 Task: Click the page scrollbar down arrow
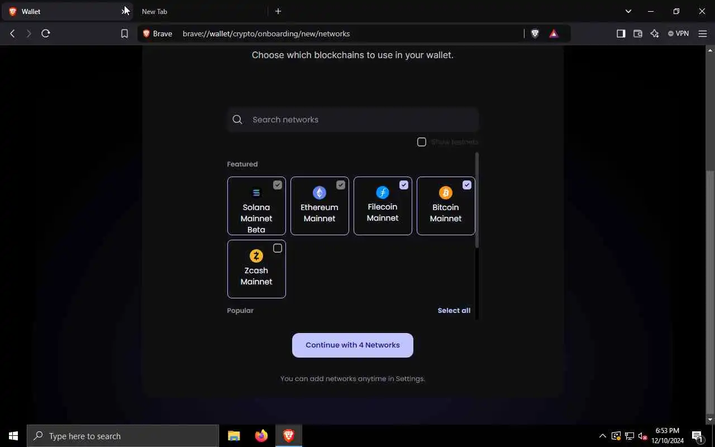(711, 420)
